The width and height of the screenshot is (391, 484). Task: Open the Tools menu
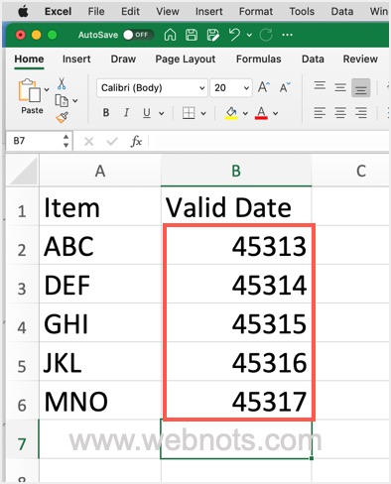302,12
